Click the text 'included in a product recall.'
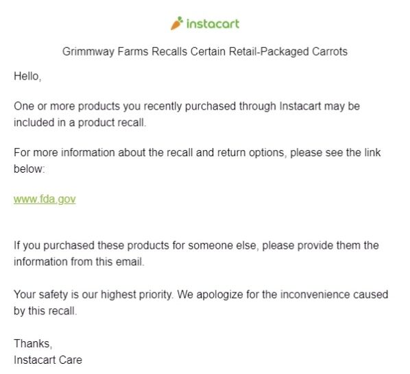410x374 pixels. 80,123
